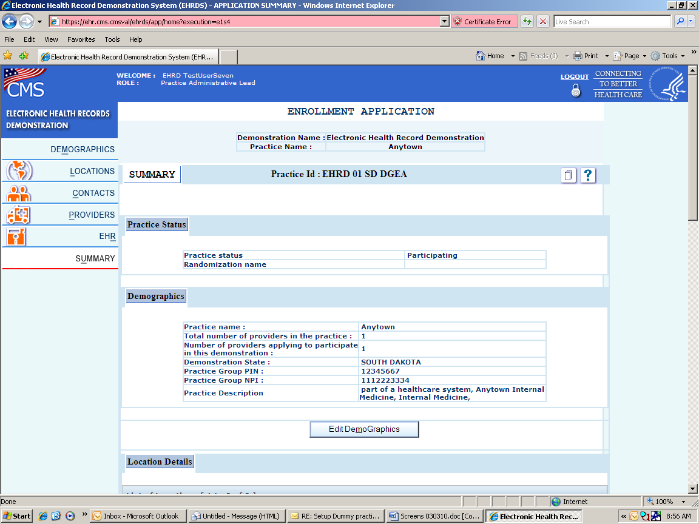Image resolution: width=699 pixels, height=524 pixels.
Task: Open the Page toolbar menu
Action: point(629,56)
